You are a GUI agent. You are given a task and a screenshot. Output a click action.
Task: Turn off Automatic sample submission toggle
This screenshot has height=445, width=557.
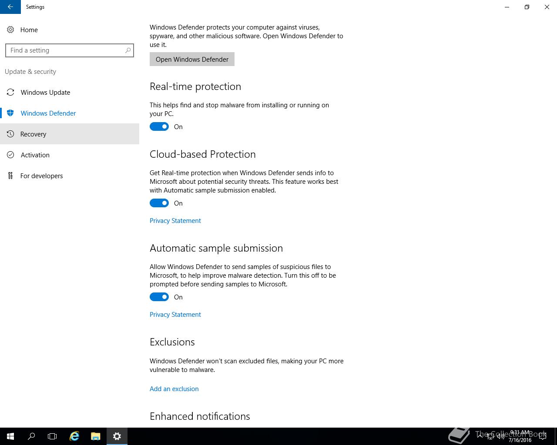(x=159, y=297)
